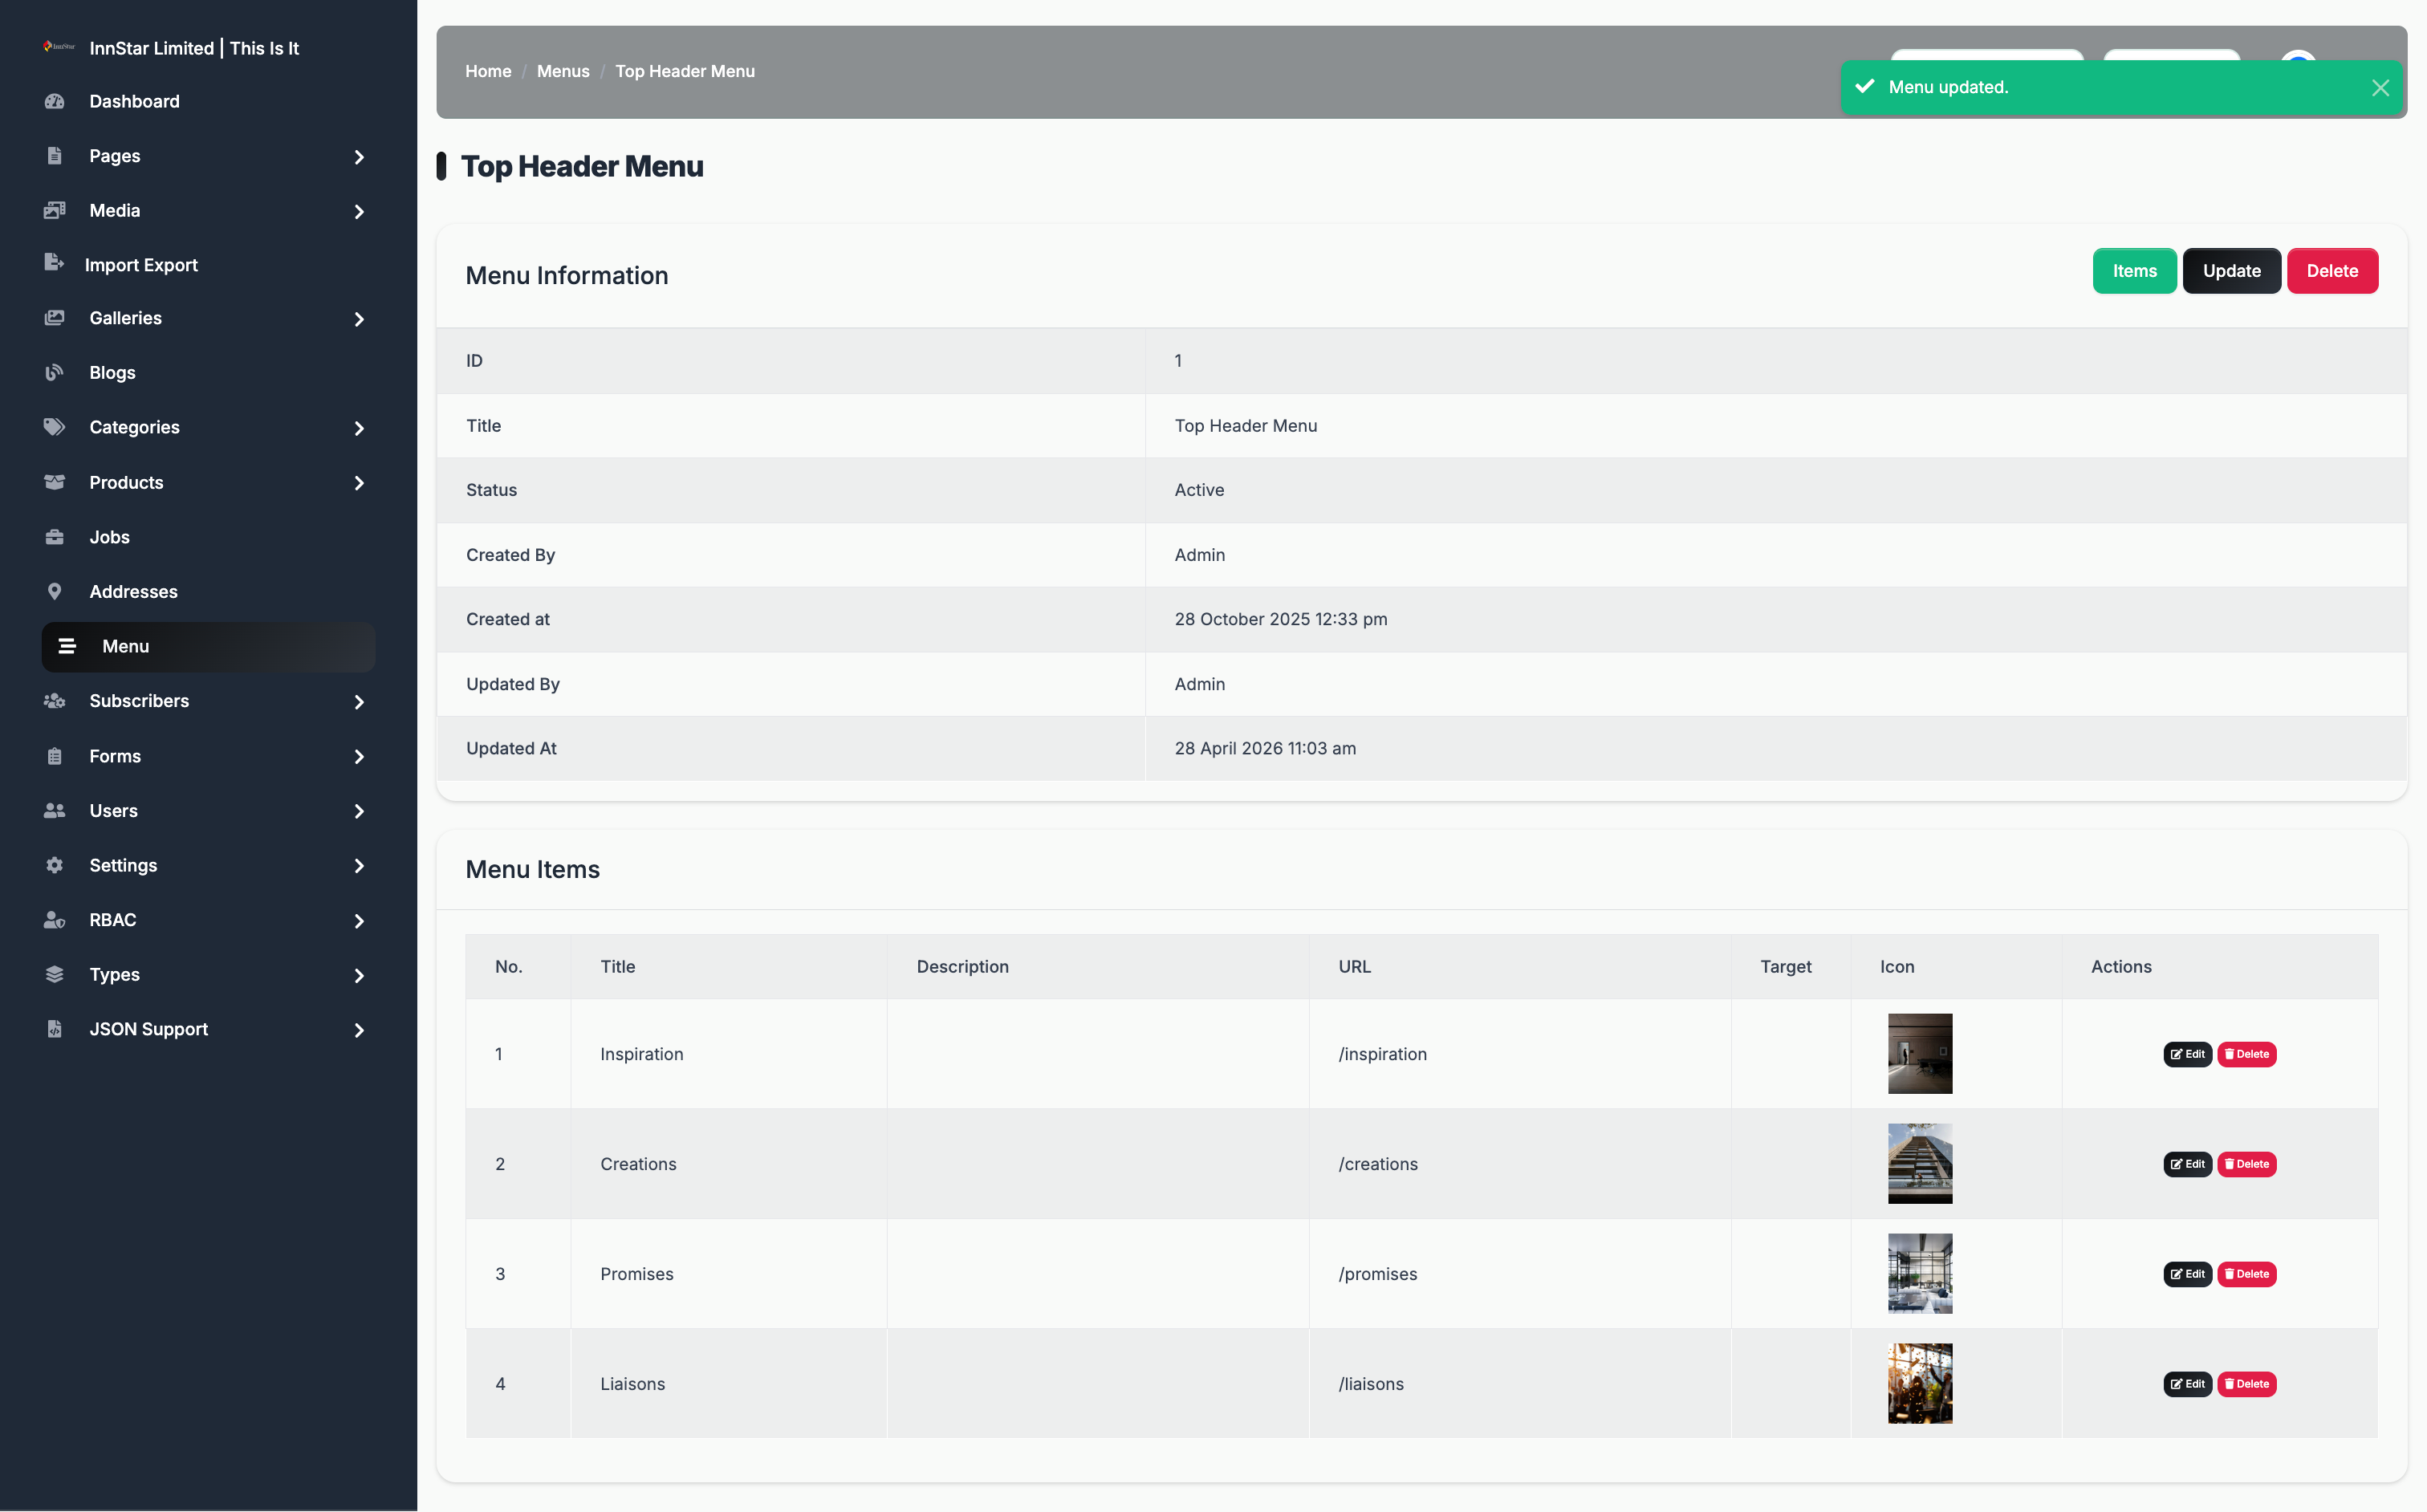Edit the Inspiration menu item
The width and height of the screenshot is (2427, 1512).
pyautogui.click(x=2187, y=1054)
